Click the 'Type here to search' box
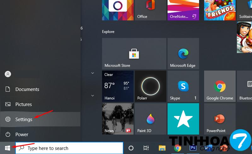The height and width of the screenshot is (154, 252). pyautogui.click(x=72, y=148)
